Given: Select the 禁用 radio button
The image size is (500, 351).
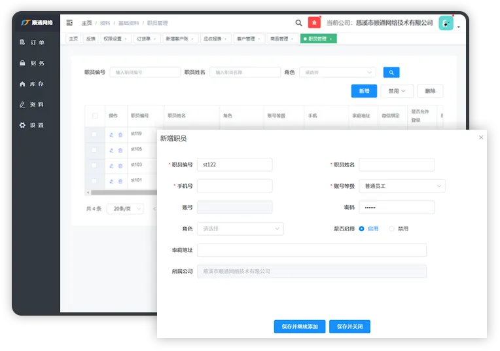Looking at the screenshot, I should tap(392, 229).
